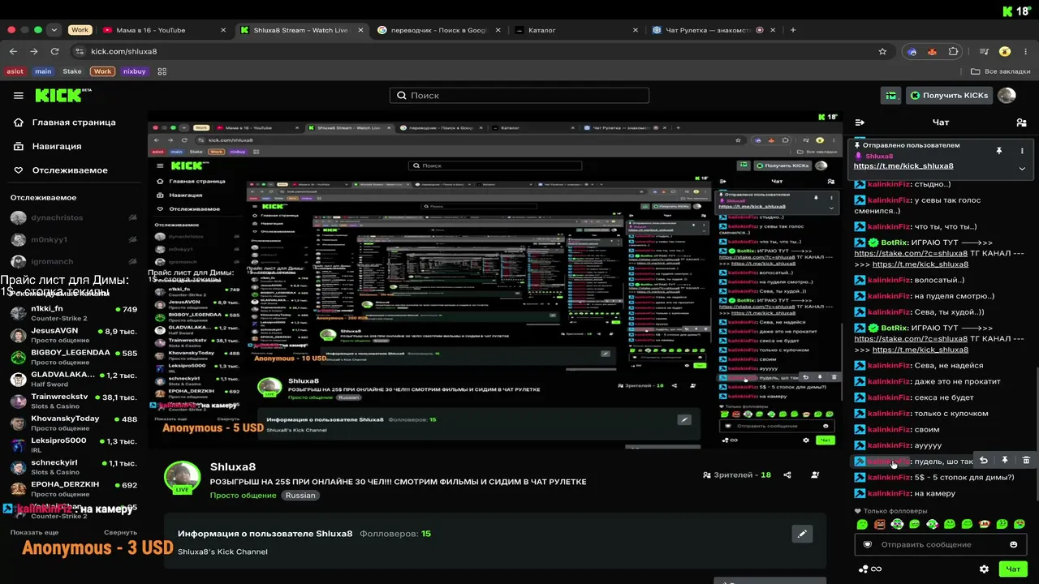The image size is (1039, 584).
Task: Open chat settings gear icon
Action: [x=984, y=569]
